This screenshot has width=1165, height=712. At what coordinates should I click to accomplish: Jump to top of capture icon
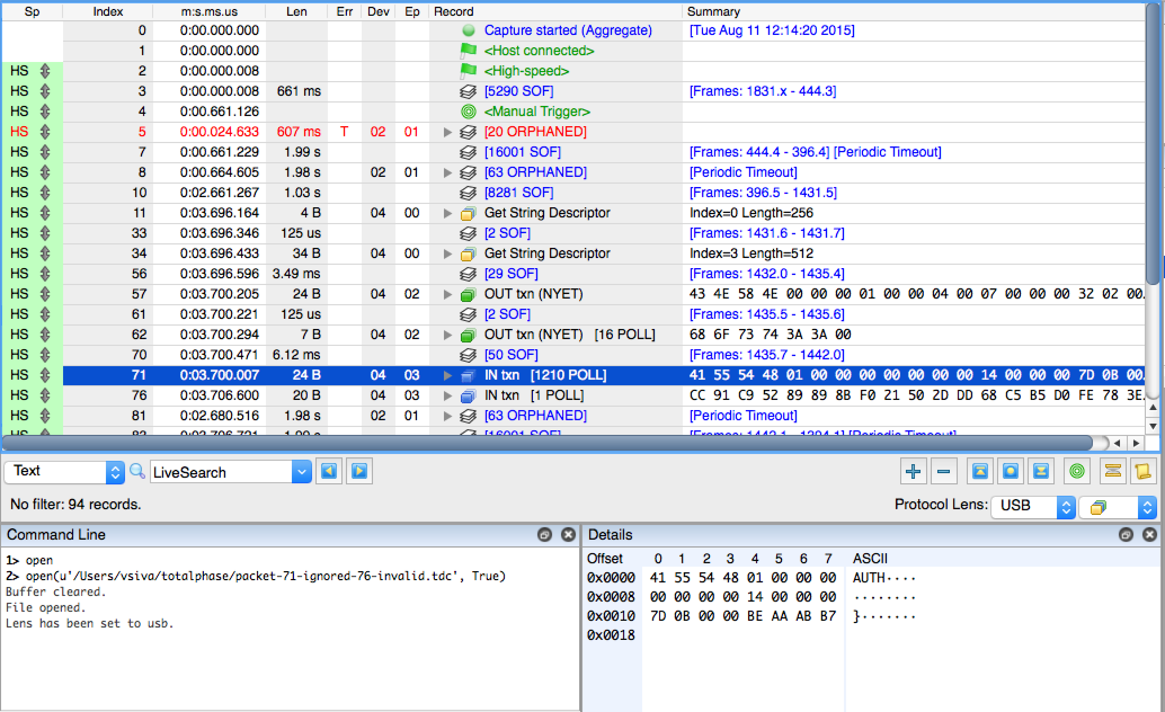pyautogui.click(x=980, y=471)
